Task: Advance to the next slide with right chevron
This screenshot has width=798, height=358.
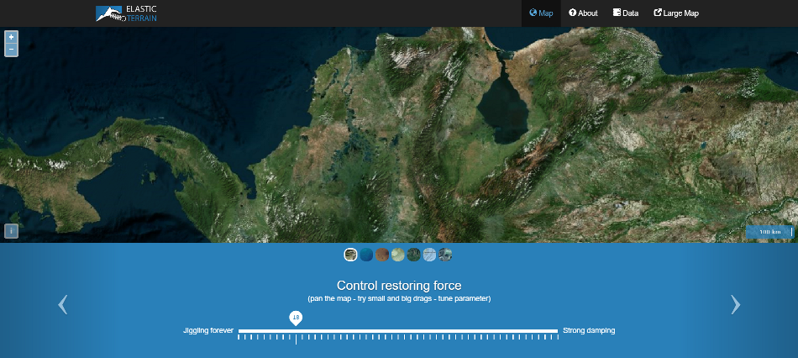Action: pos(736,304)
